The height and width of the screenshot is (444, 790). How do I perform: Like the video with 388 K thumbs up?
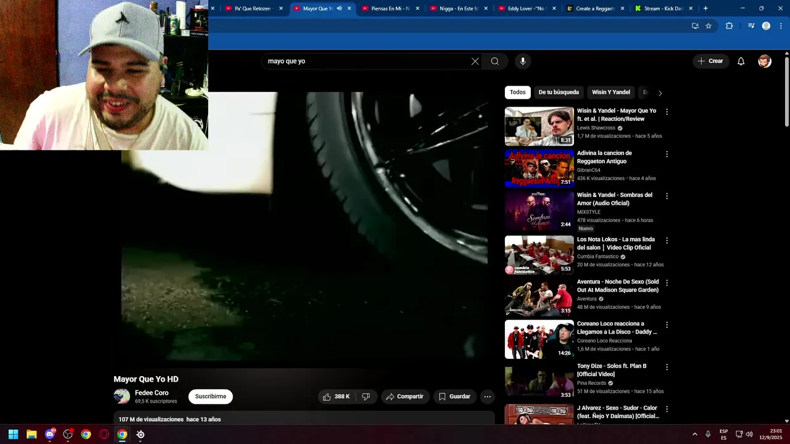point(336,397)
